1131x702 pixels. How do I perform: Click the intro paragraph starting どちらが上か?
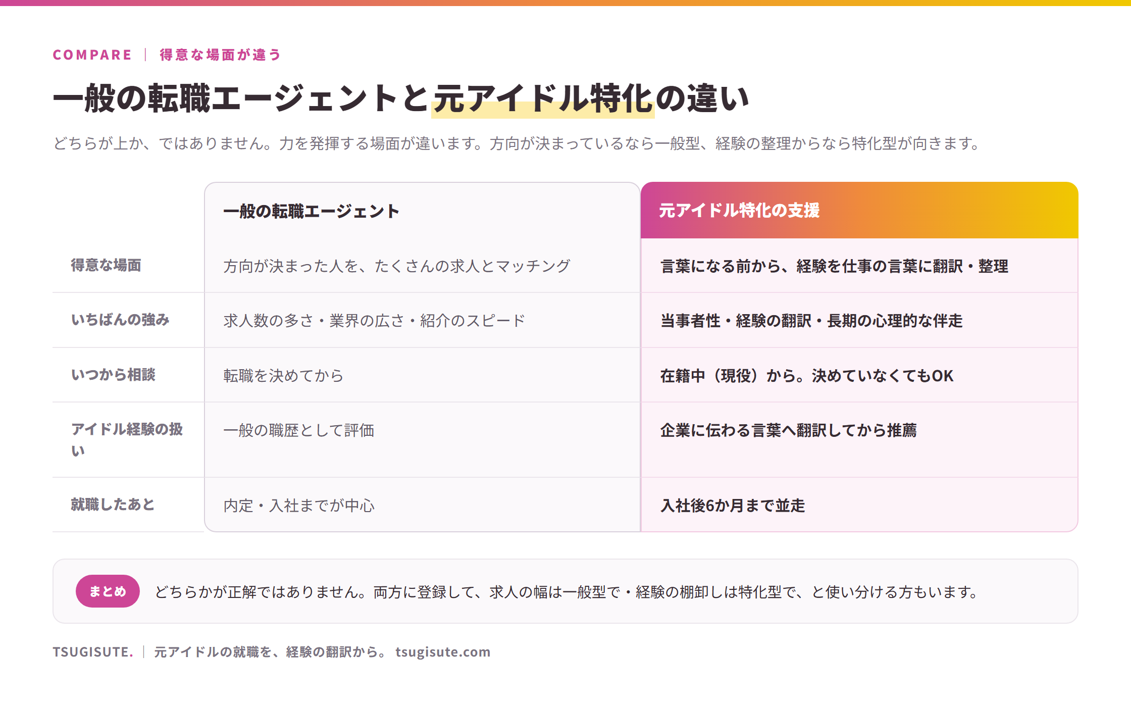(517, 143)
